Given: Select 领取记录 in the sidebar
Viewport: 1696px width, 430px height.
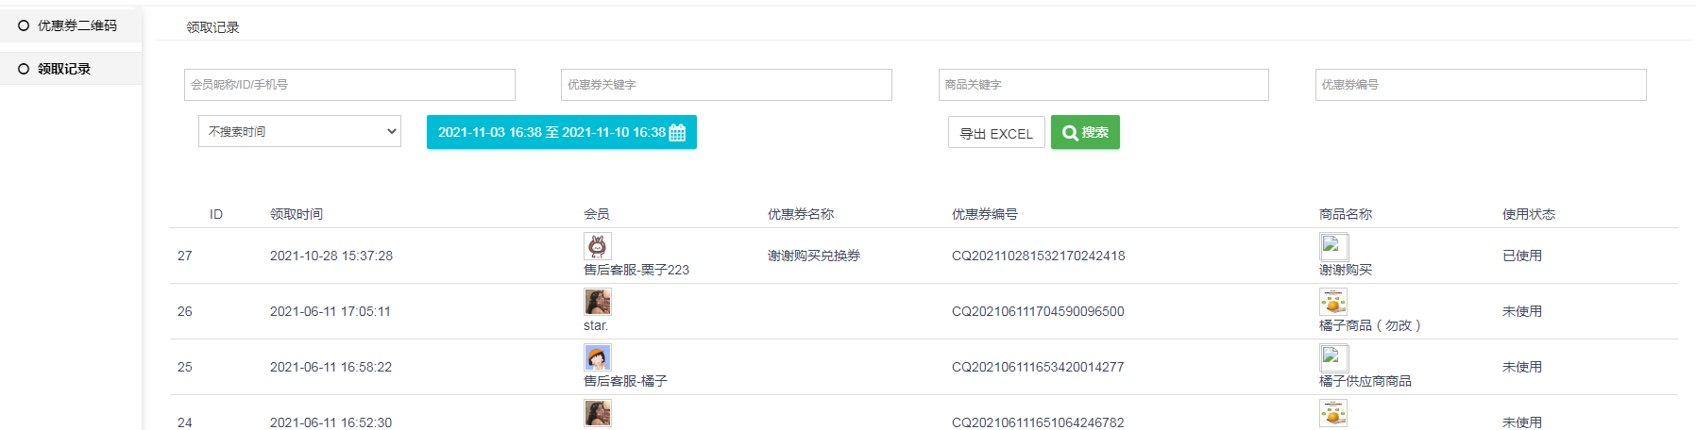Looking at the screenshot, I should click(64, 69).
